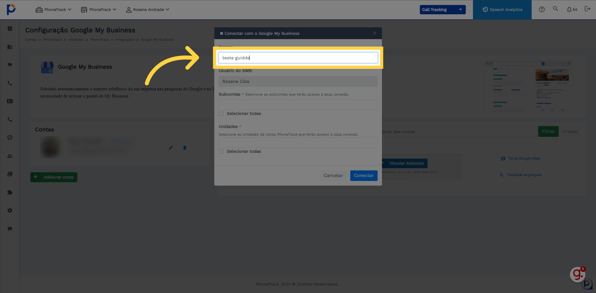
Task: Click the Limpar link
Action: tap(570, 132)
